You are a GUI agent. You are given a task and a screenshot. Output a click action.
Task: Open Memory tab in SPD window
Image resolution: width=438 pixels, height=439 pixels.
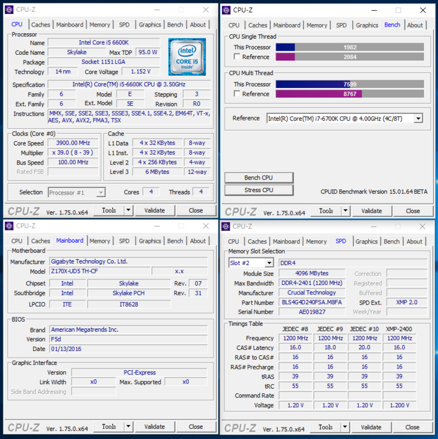(x=316, y=241)
